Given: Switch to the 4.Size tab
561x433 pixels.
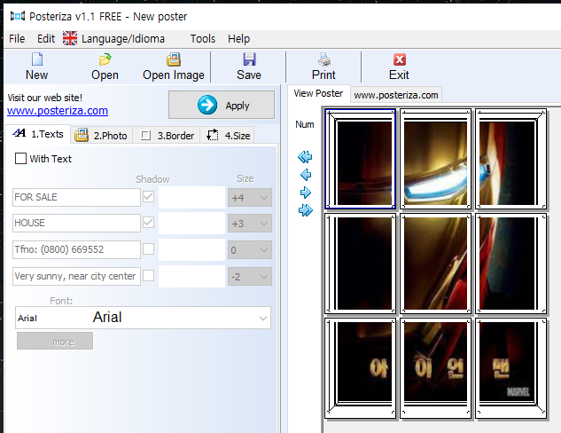Looking at the screenshot, I should (x=228, y=136).
